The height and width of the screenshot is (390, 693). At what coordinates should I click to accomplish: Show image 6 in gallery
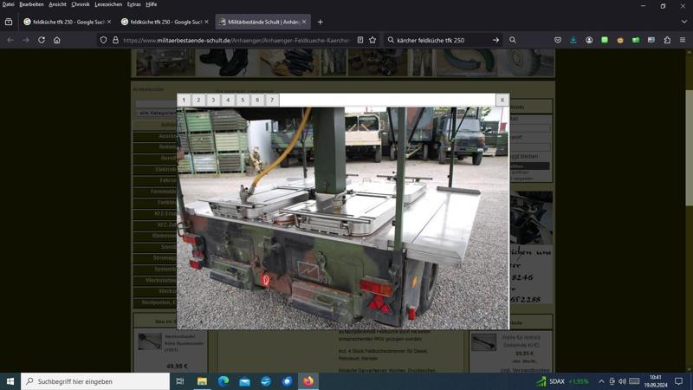click(257, 100)
